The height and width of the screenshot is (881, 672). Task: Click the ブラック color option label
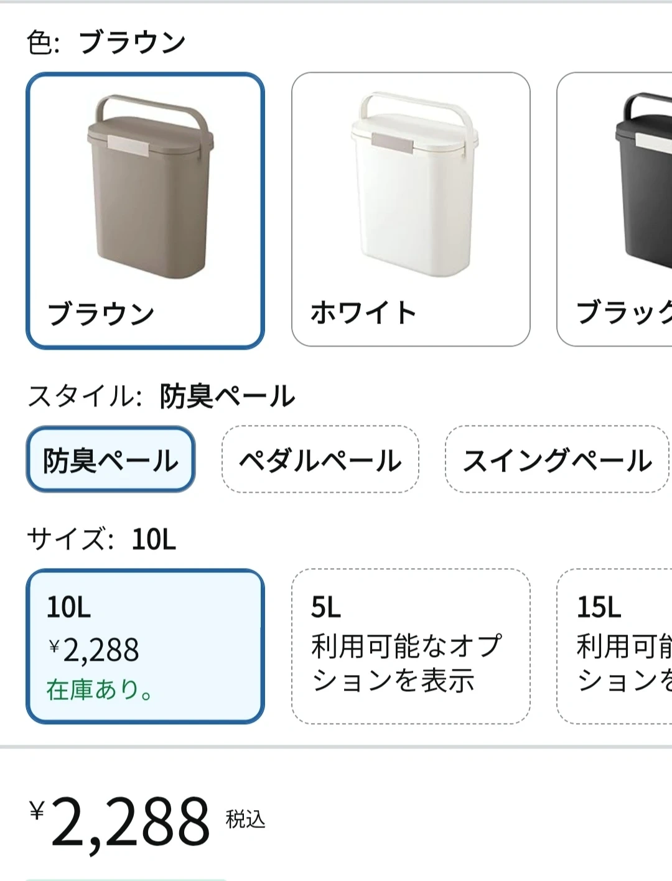click(x=623, y=312)
